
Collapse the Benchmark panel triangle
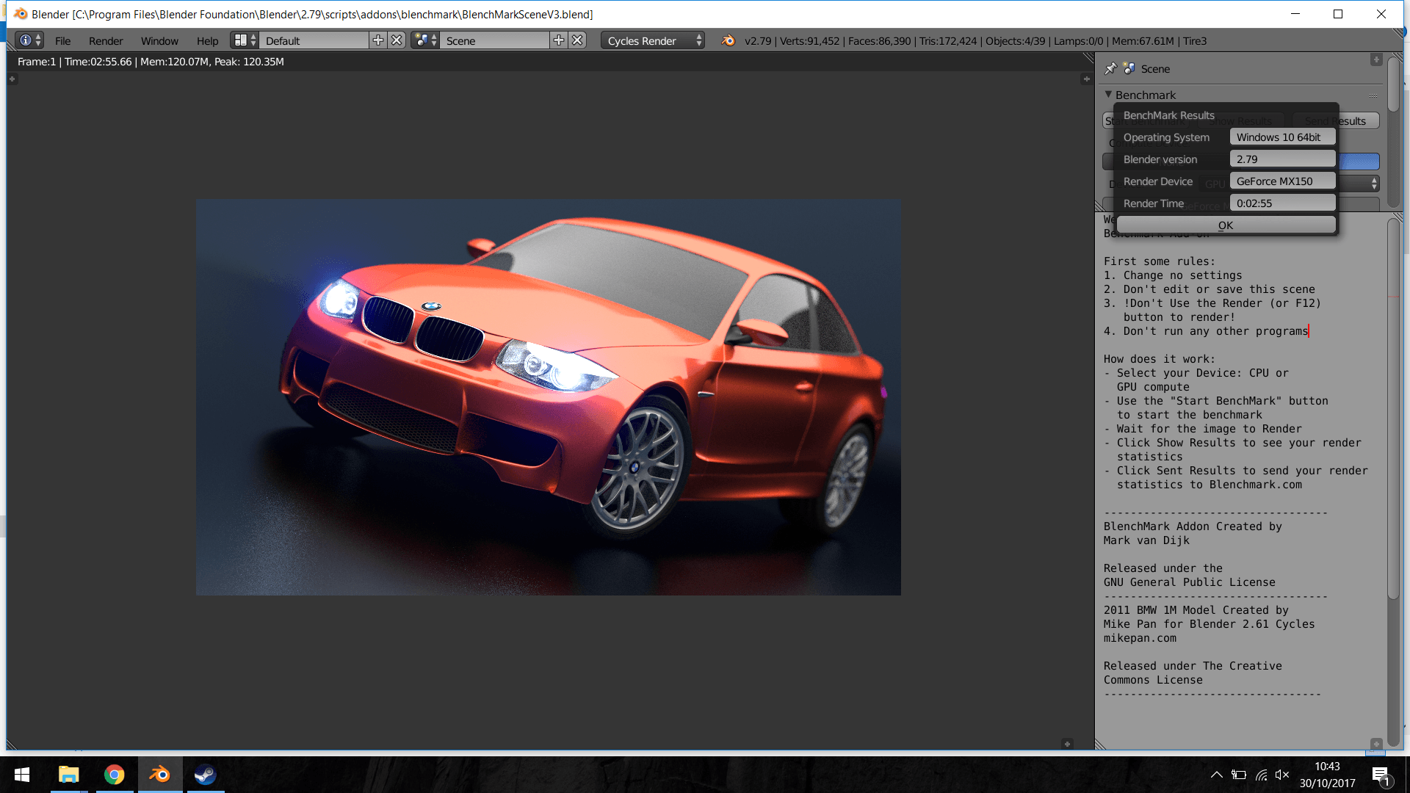(1108, 95)
